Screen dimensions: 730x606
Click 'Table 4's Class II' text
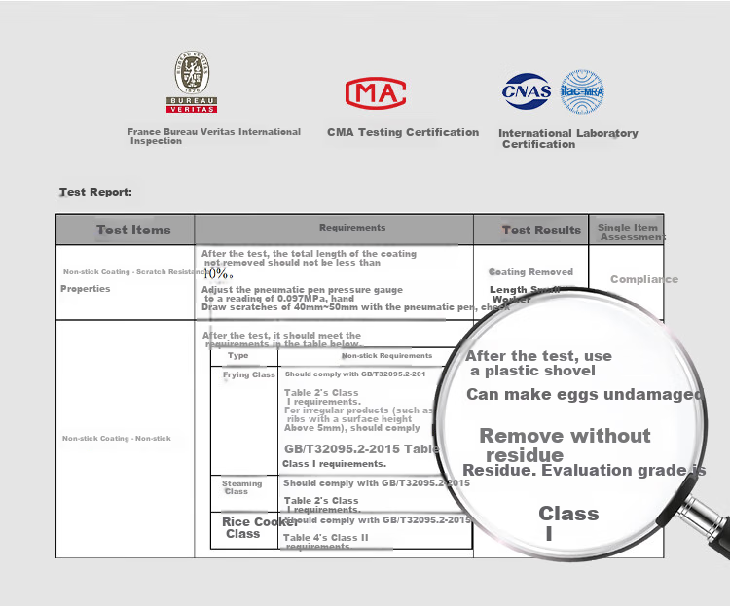click(325, 538)
